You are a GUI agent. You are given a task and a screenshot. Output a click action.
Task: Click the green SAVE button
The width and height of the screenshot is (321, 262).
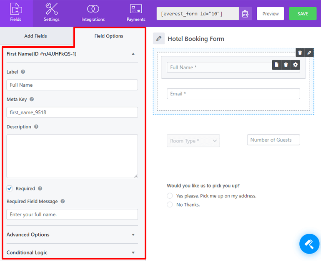[x=303, y=14]
